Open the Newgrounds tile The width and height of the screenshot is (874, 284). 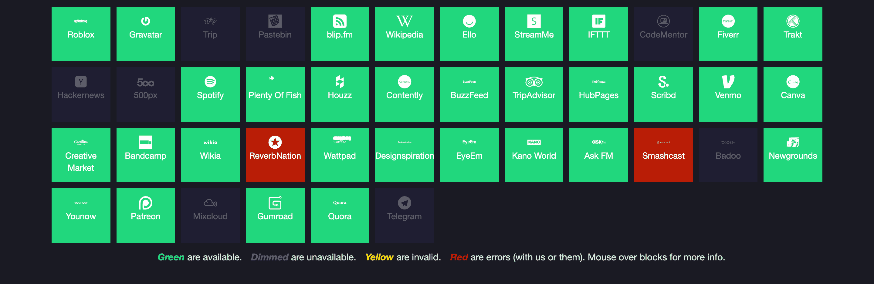click(x=792, y=155)
